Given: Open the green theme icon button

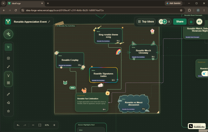Looking at the screenshot, I should pos(191,22).
